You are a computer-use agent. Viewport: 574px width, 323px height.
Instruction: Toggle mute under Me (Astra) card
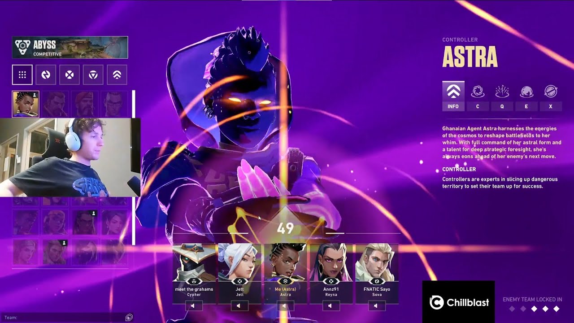point(285,306)
